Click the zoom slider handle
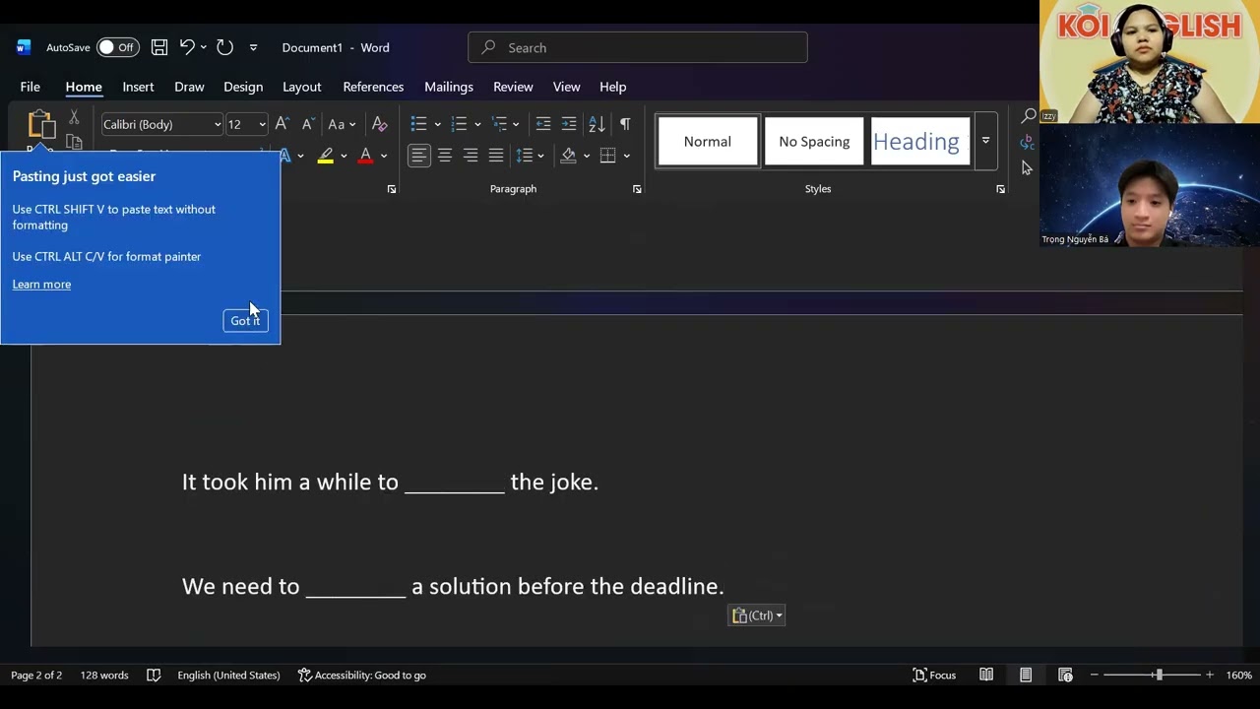1260x709 pixels. (x=1159, y=675)
